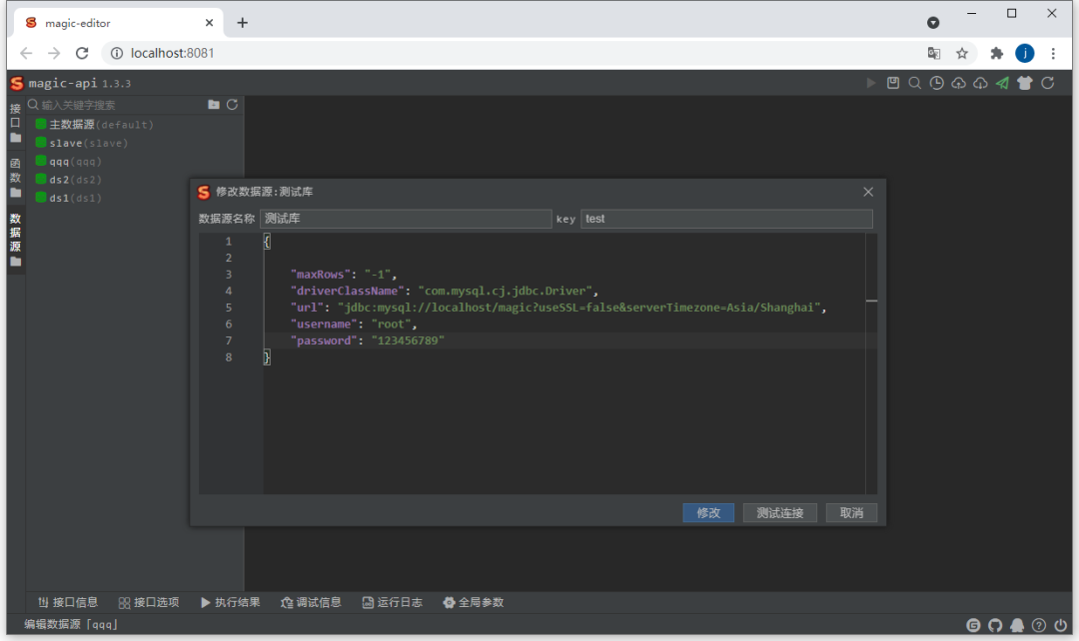Image resolution: width=1079 pixels, height=641 pixels.
Task: Switch theme using the t-shirt icon
Action: click(x=1024, y=83)
